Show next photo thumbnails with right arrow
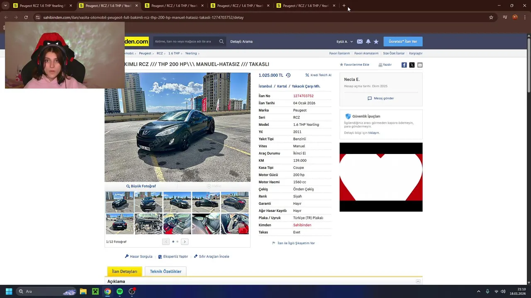 point(185,242)
